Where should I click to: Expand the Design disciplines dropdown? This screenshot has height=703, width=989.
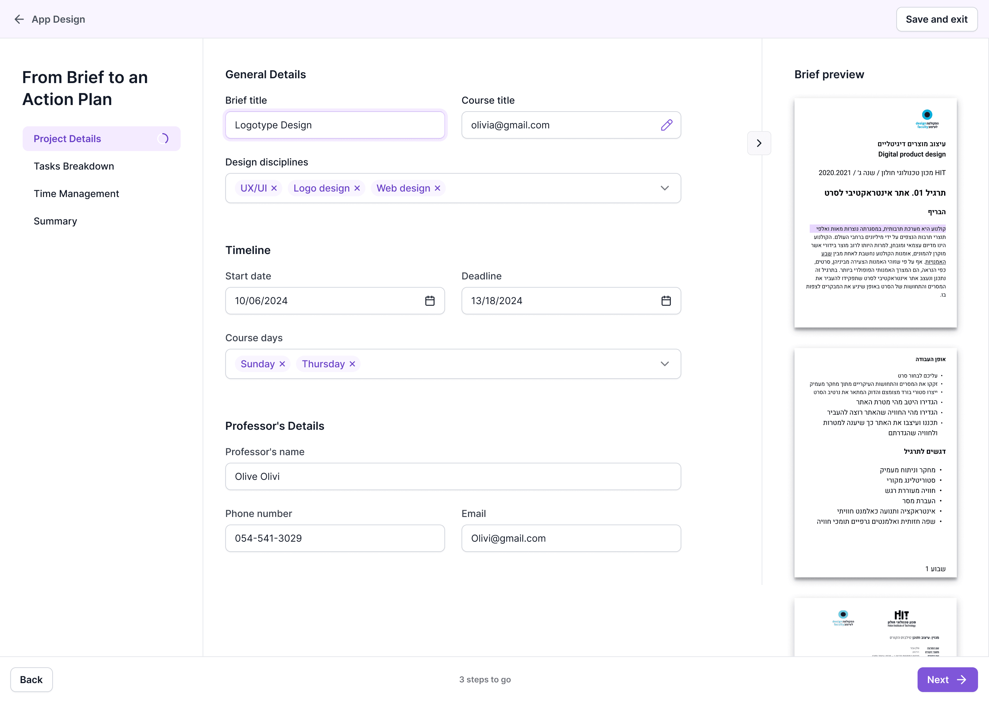[x=665, y=188]
